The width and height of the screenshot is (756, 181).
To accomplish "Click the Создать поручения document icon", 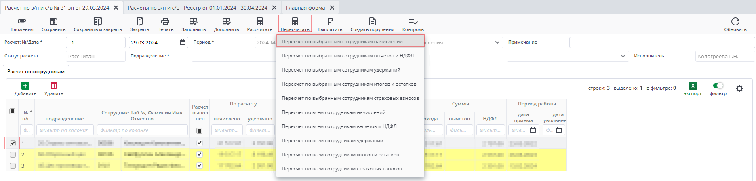I will (372, 21).
